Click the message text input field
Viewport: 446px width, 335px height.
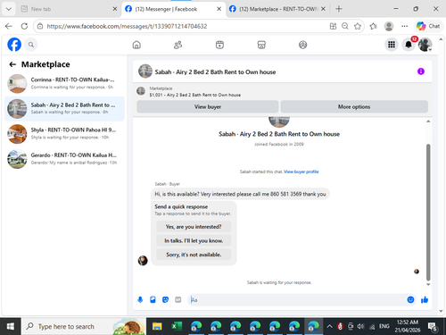(297, 299)
